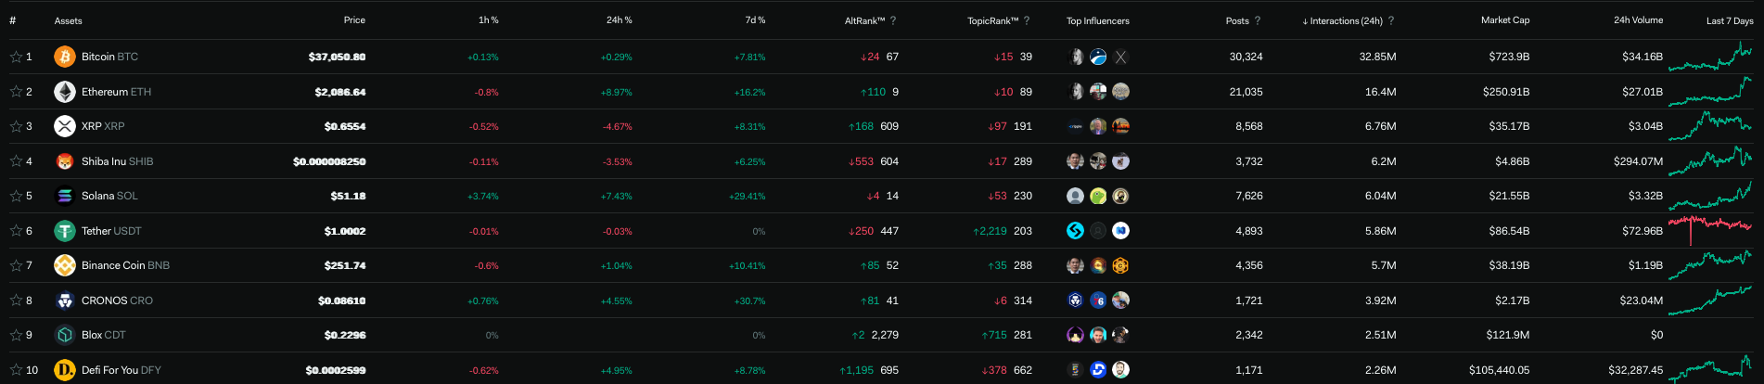
Task: Open the TopicRank help question mark
Action: (1027, 20)
